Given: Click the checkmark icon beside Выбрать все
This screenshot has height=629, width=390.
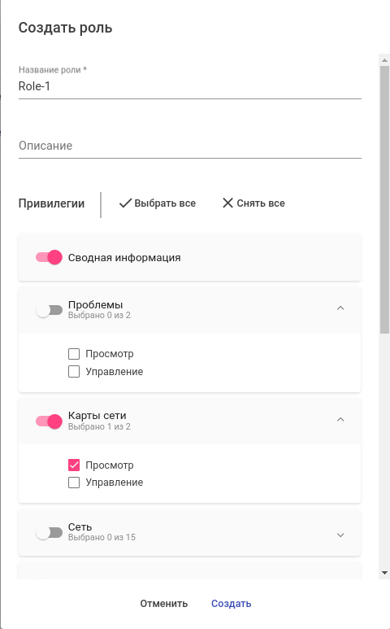Looking at the screenshot, I should tap(125, 203).
